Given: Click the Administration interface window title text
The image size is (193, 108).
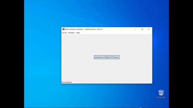Looking at the screenshot, I should 84,29.
